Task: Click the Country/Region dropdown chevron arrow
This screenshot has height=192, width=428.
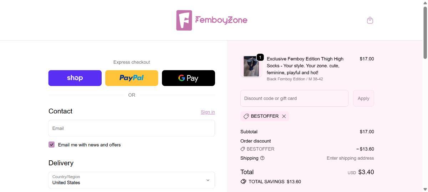Action: 208,180
